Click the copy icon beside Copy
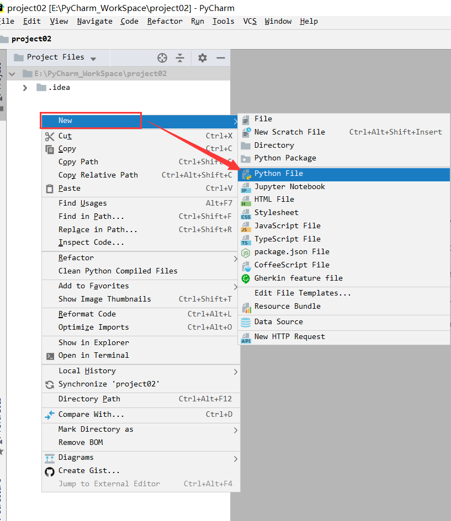 click(x=50, y=149)
